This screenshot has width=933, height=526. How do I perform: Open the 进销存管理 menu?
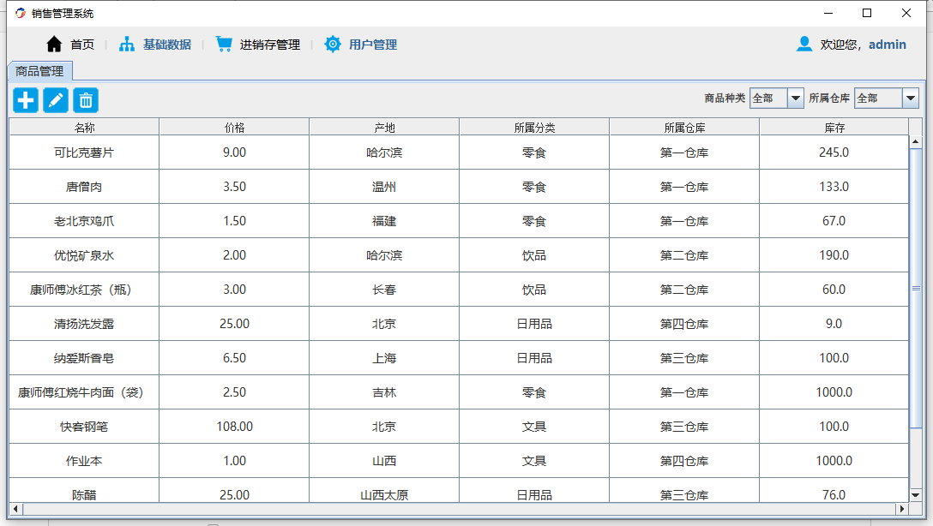[x=269, y=45]
